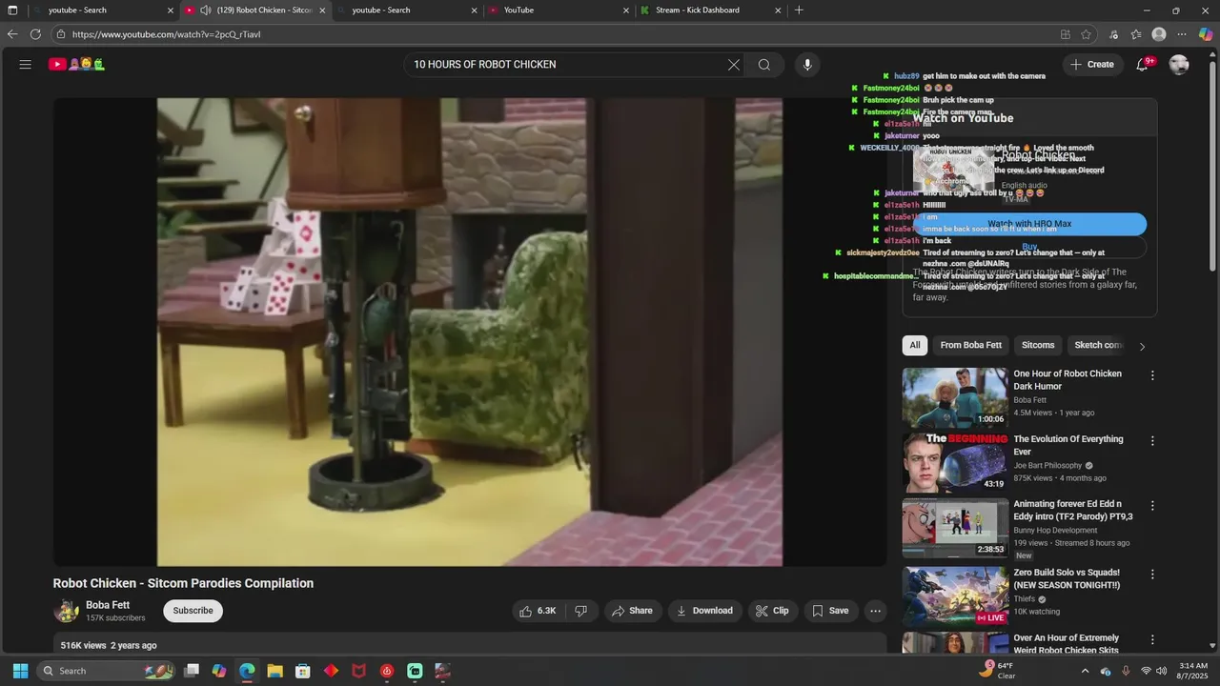Go to the YouTube home logo
This screenshot has height=686, width=1220.
[76, 65]
